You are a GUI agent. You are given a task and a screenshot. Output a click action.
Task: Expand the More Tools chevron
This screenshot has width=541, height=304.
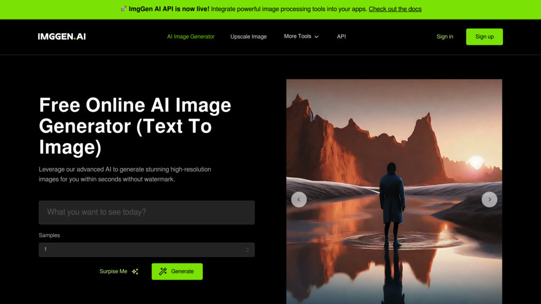pyautogui.click(x=316, y=37)
